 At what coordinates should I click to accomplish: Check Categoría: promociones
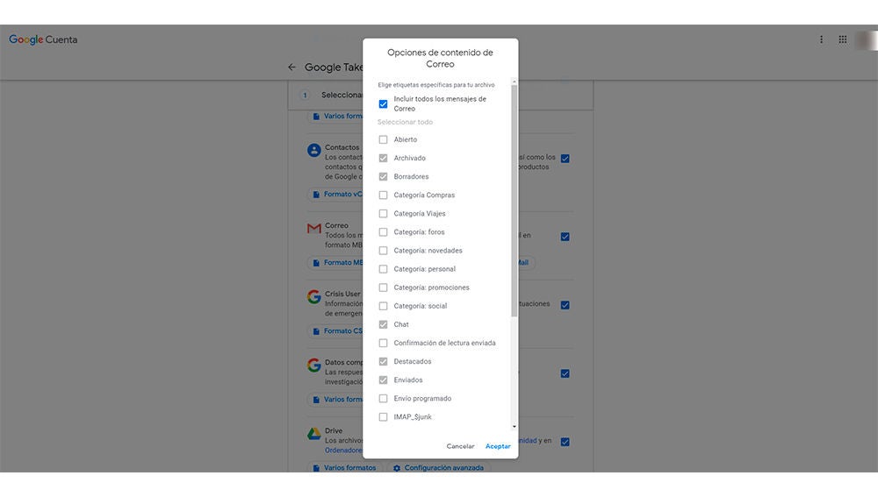click(383, 288)
